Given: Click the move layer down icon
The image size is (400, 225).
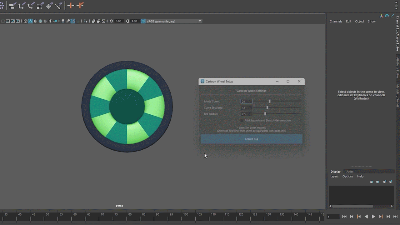Looking at the screenshot, I should [377, 182].
